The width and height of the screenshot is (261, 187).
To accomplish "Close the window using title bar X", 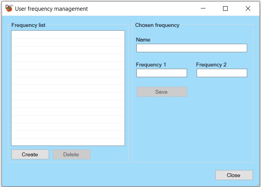I will point(248,8).
